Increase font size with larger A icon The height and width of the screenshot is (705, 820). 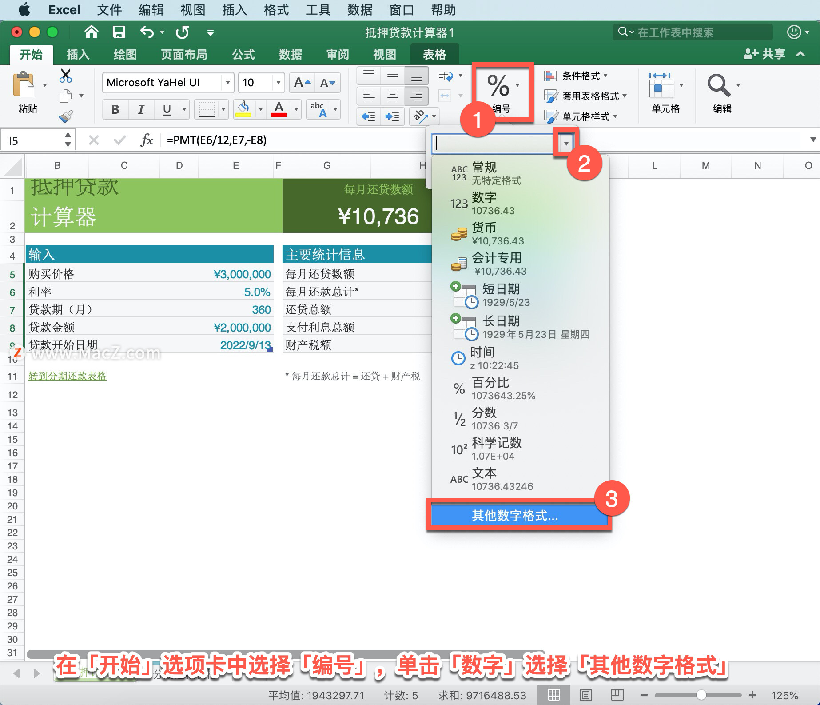point(302,83)
